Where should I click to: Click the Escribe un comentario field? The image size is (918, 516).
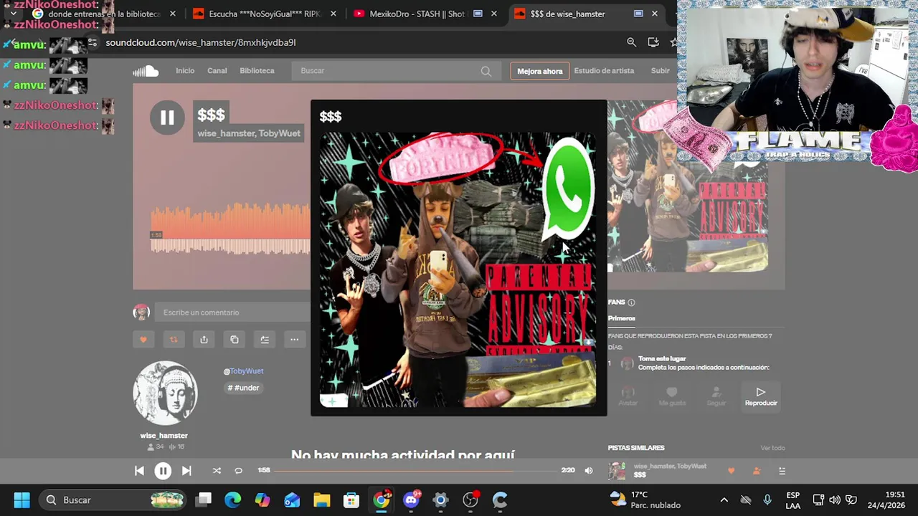(x=233, y=312)
